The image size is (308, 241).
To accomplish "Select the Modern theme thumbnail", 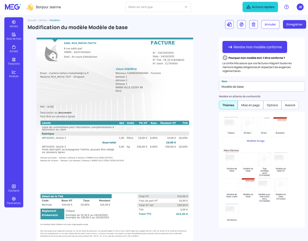I will pyautogui.click(x=247, y=124).
